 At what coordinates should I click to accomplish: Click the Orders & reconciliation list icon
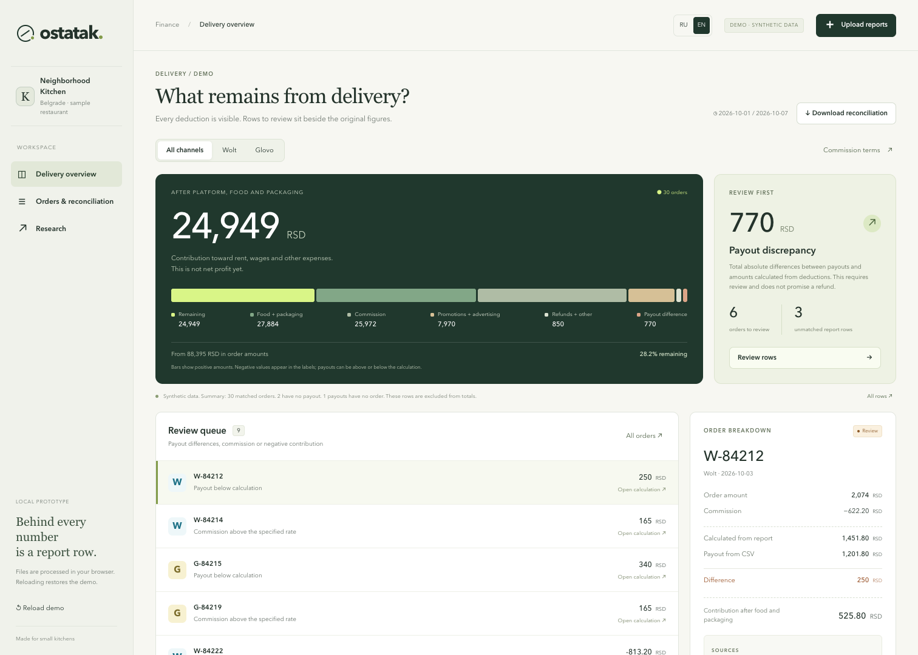[22, 201]
